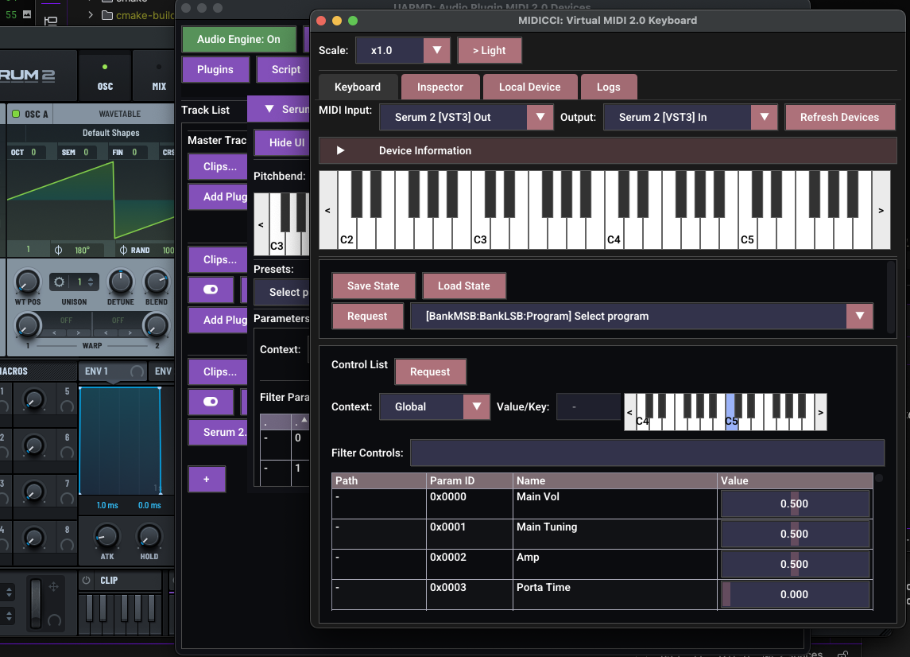Adjust the Main Vol value slider

(x=795, y=504)
